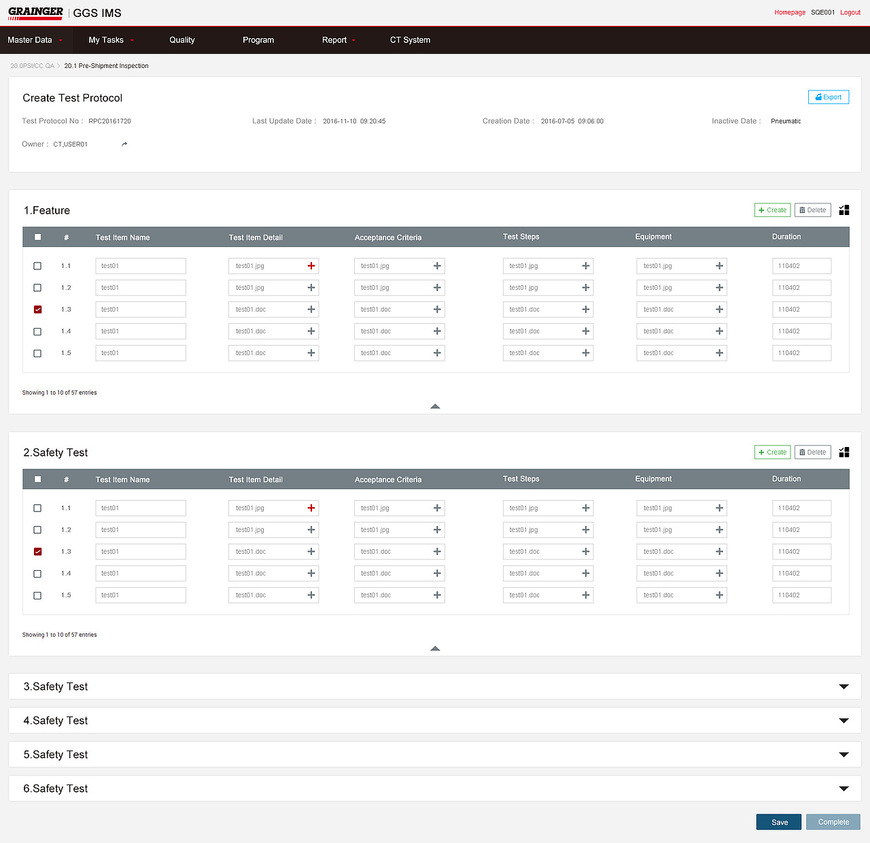The height and width of the screenshot is (843, 870).
Task: Uncheck the Feature row 1.3 checkbox
Action: click(37, 310)
